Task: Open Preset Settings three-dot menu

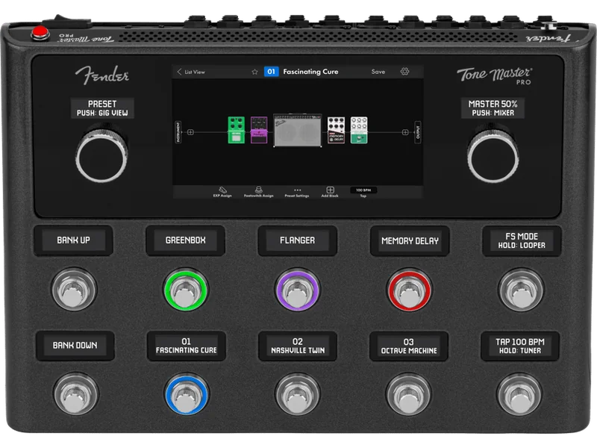Action: (x=297, y=192)
